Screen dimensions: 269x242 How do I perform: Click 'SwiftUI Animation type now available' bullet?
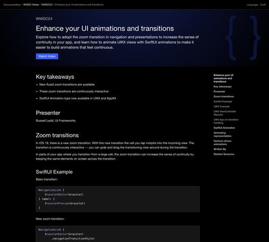coord(78,98)
